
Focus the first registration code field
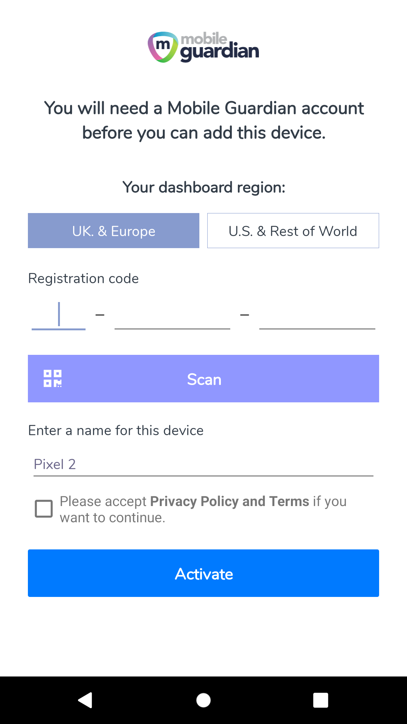tap(58, 316)
